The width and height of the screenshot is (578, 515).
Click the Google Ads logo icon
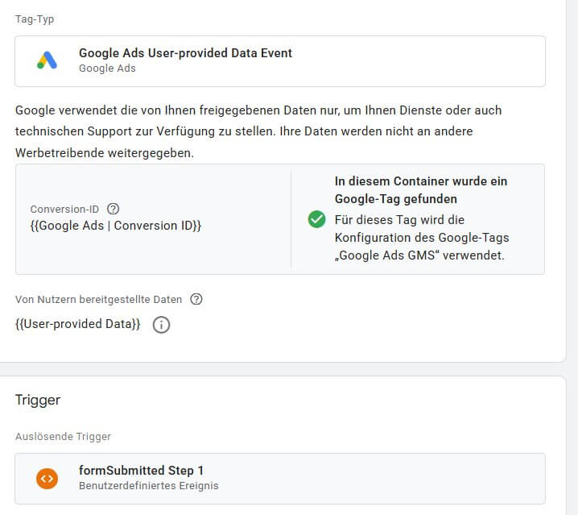click(47, 60)
